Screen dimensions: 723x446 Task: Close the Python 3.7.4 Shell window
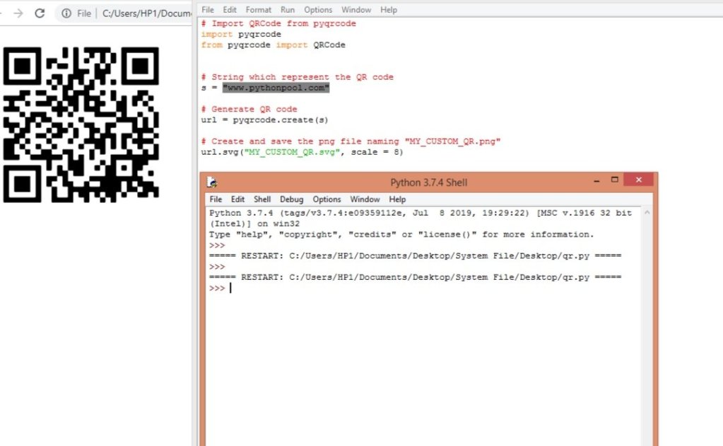click(x=639, y=180)
